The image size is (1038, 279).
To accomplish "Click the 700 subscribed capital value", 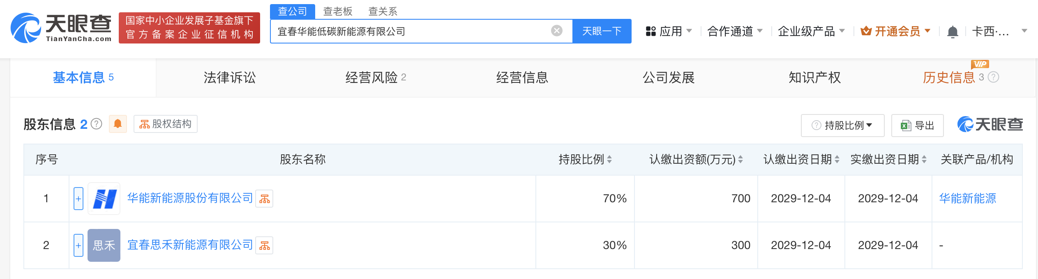I will pos(741,199).
